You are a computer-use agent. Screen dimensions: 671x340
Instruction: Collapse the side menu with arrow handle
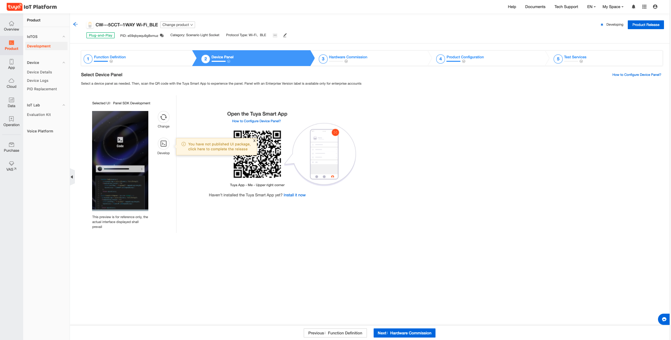[x=72, y=177]
